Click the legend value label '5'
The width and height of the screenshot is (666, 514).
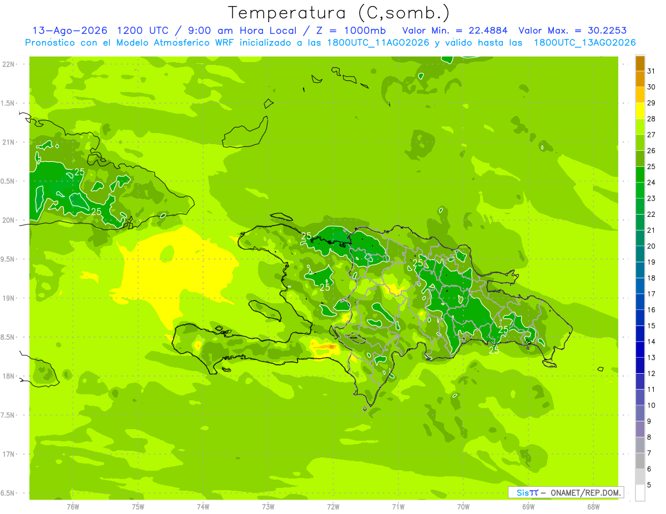click(x=649, y=485)
